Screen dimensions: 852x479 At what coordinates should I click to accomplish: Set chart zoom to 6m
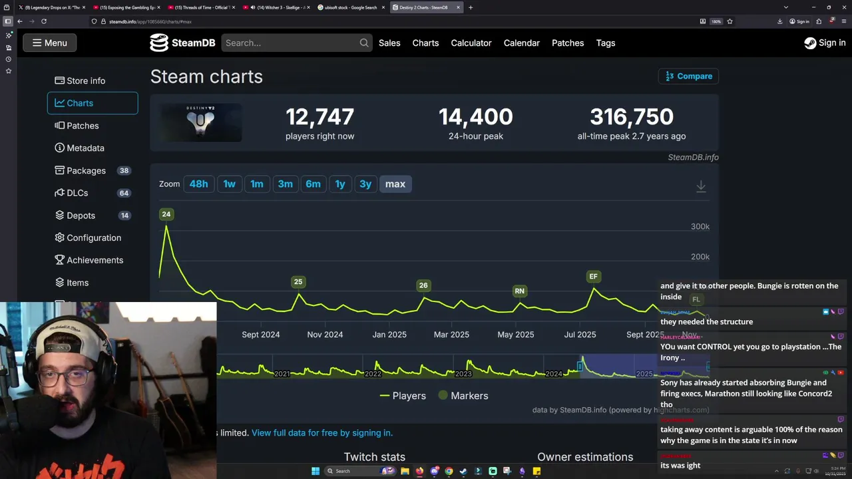313,184
